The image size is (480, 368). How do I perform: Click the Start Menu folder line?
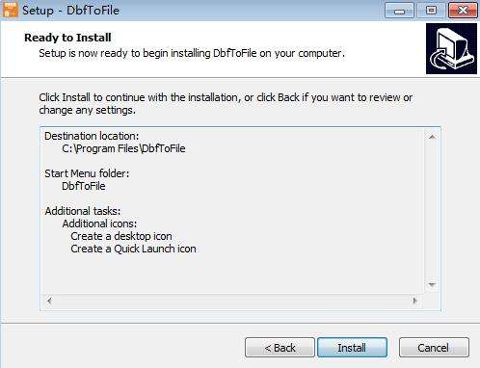click(x=87, y=173)
